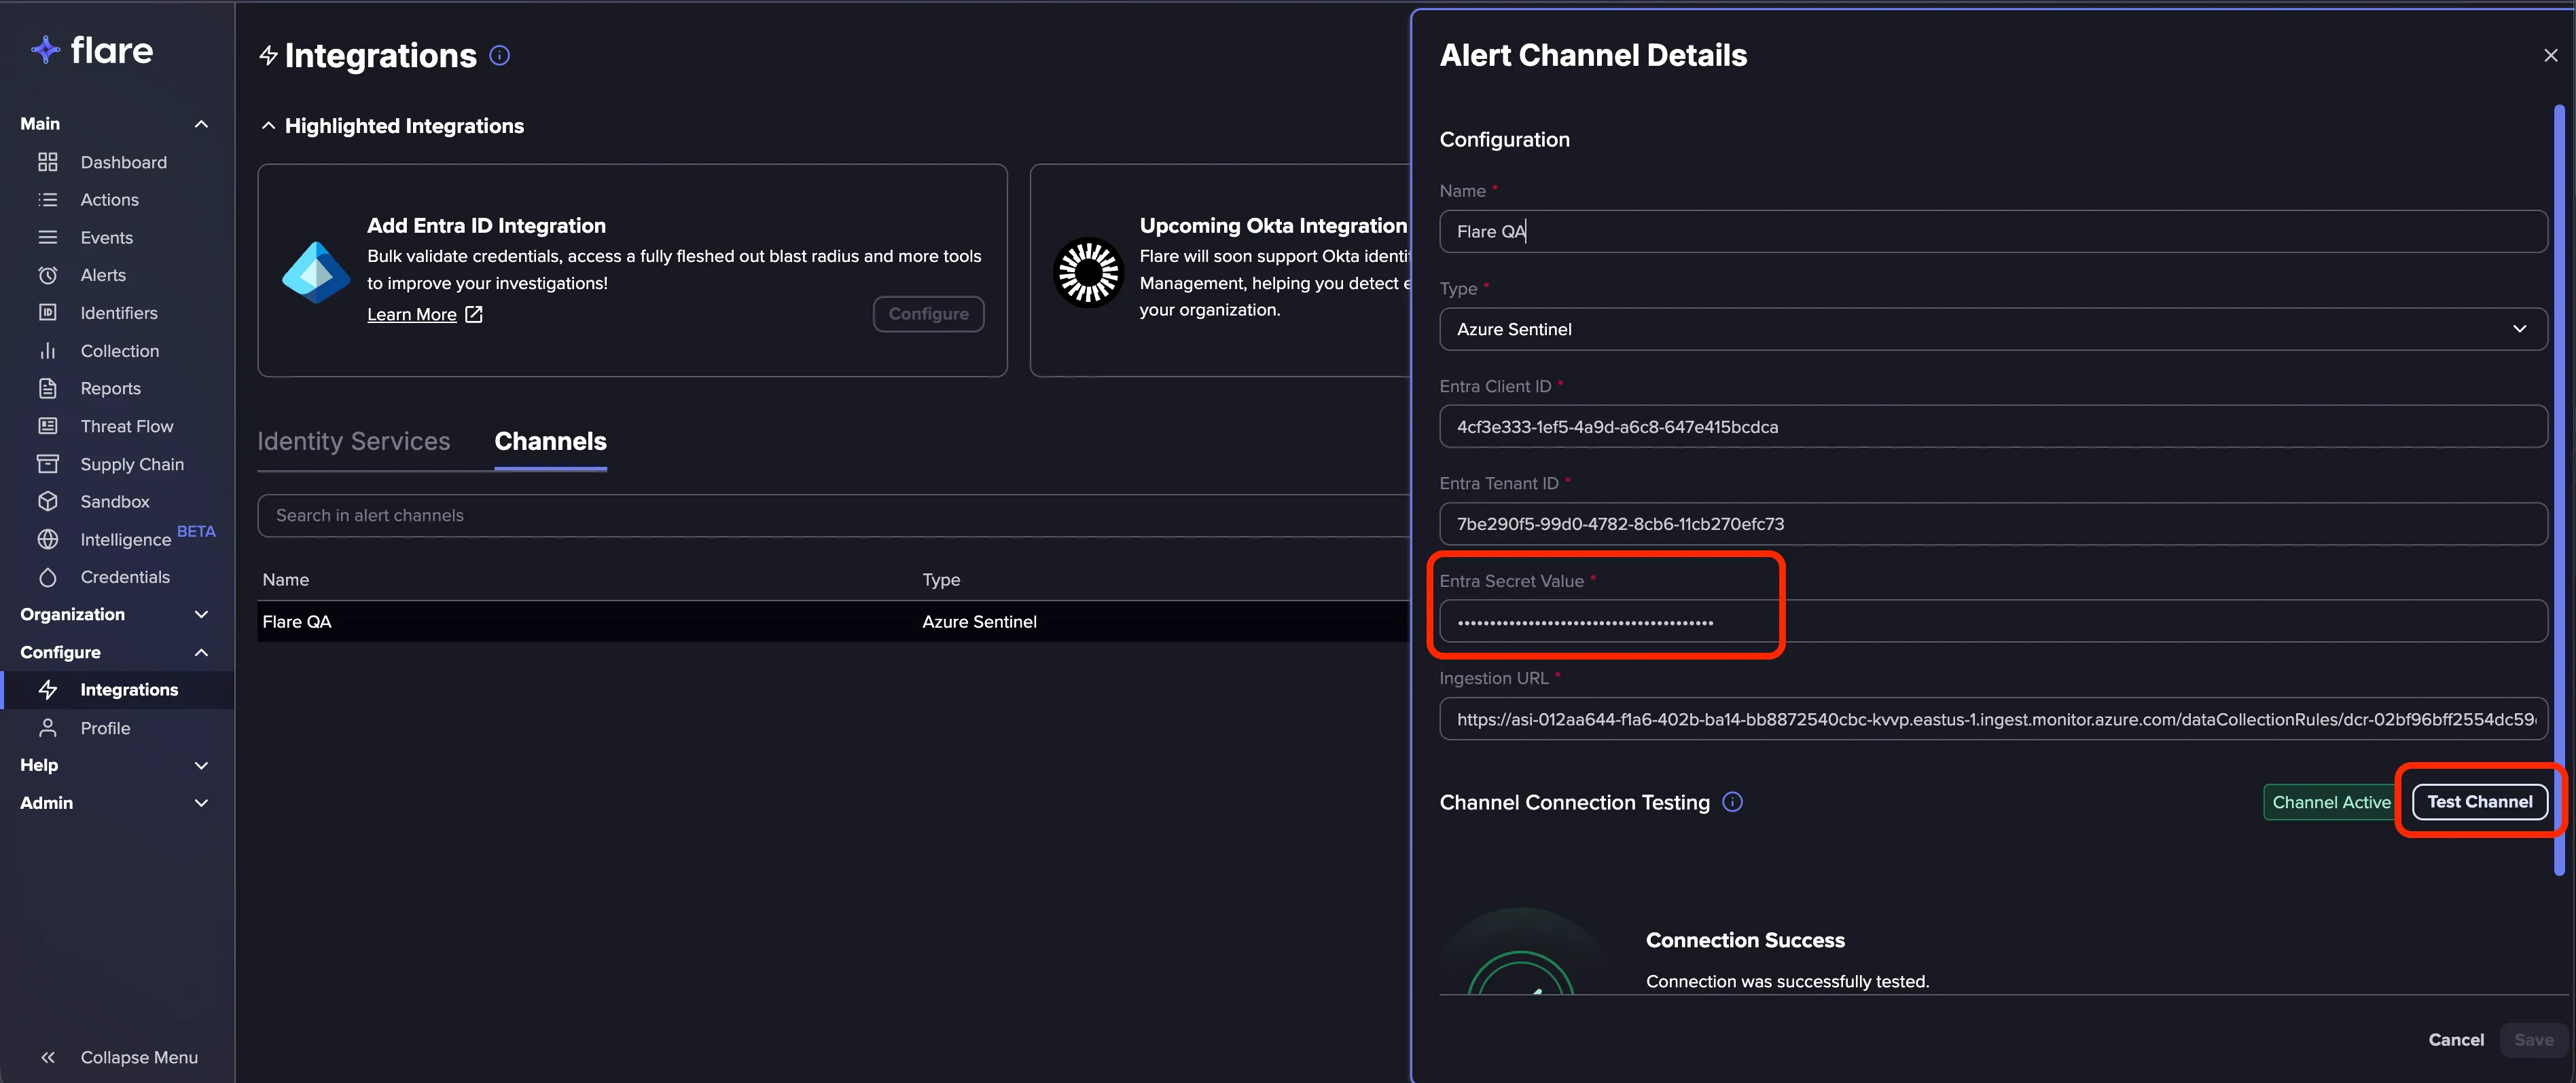
Task: Click the Intelligence globe icon
Action: coord(47,539)
